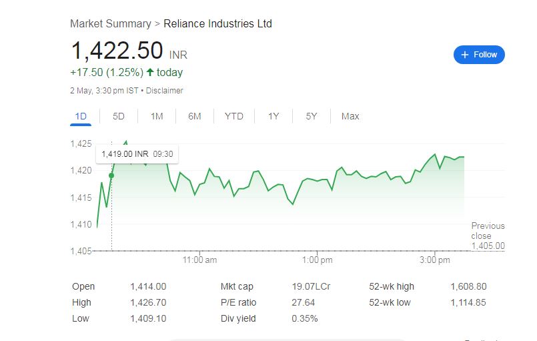Click the P/E ratio value 27.64
537x341 pixels.
[304, 302]
